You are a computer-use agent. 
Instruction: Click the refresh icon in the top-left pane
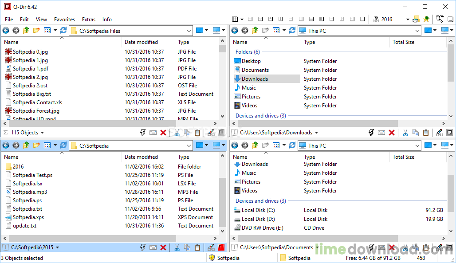[63, 31]
